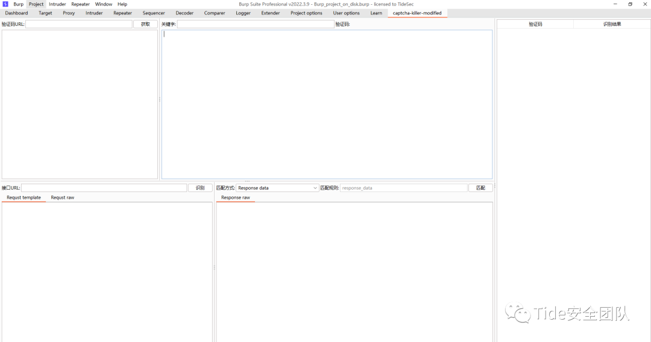Switch to the Extender tab
The width and height of the screenshot is (651, 342).
[271, 13]
